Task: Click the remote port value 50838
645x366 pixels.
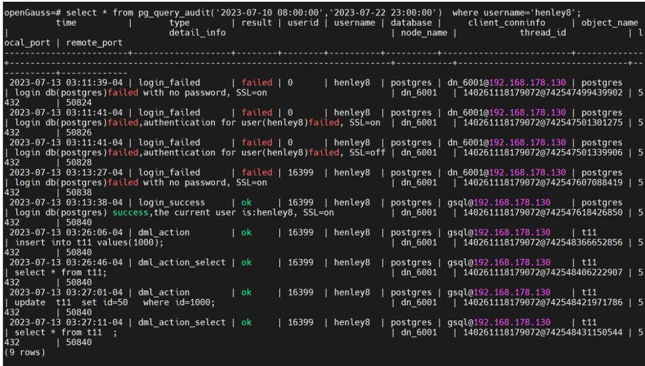Action: 79,192
